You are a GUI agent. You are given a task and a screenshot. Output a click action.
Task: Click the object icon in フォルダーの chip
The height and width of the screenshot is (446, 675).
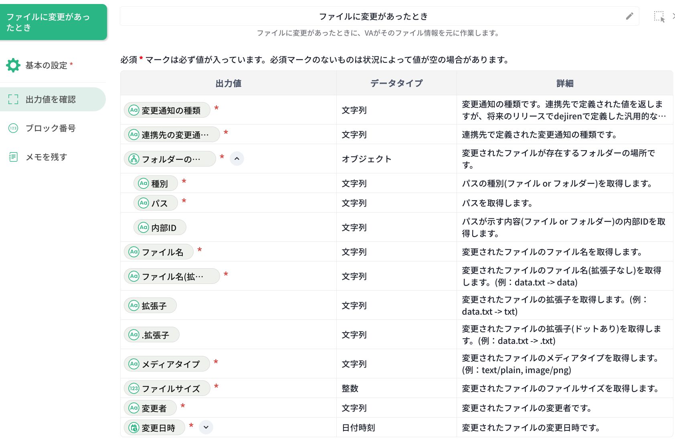[x=133, y=159]
